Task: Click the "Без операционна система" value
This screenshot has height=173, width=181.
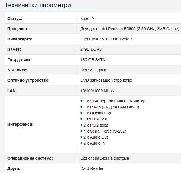Action: pyautogui.click(x=105, y=158)
